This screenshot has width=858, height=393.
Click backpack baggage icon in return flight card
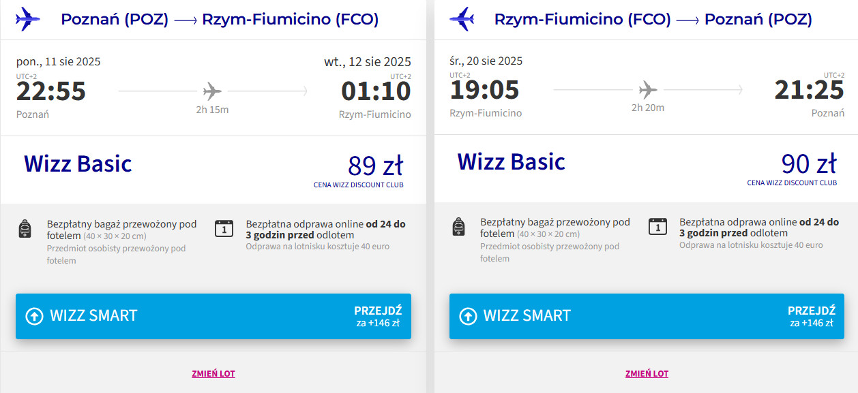459,227
